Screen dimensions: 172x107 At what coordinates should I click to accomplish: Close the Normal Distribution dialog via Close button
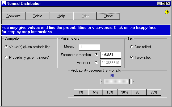tap(108, 16)
